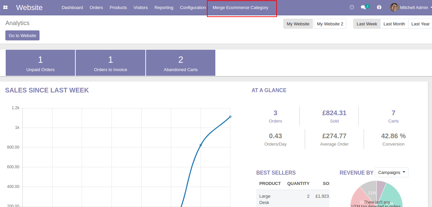Expand the Campaigns dropdown
The image size is (432, 207).
391,172
